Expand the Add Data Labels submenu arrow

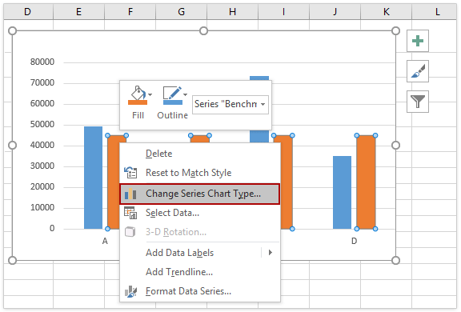tap(271, 252)
